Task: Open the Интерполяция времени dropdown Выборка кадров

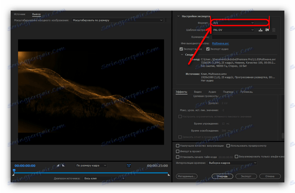Action: pos(232,163)
